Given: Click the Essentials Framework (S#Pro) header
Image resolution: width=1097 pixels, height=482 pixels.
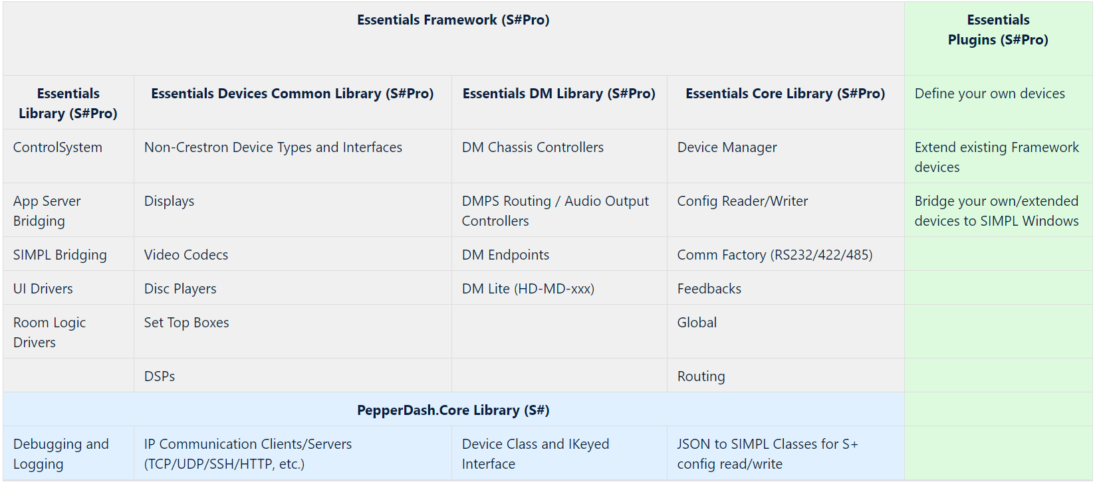Looking at the screenshot, I should 453,20.
